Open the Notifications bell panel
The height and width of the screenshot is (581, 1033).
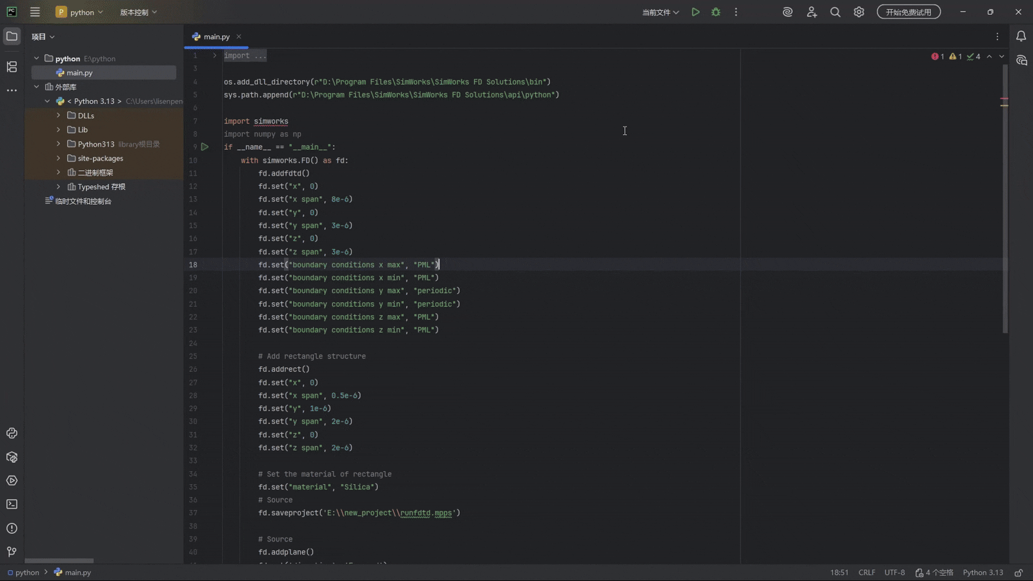click(x=1021, y=37)
